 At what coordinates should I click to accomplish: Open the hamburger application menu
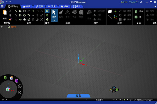tap(2, 6)
